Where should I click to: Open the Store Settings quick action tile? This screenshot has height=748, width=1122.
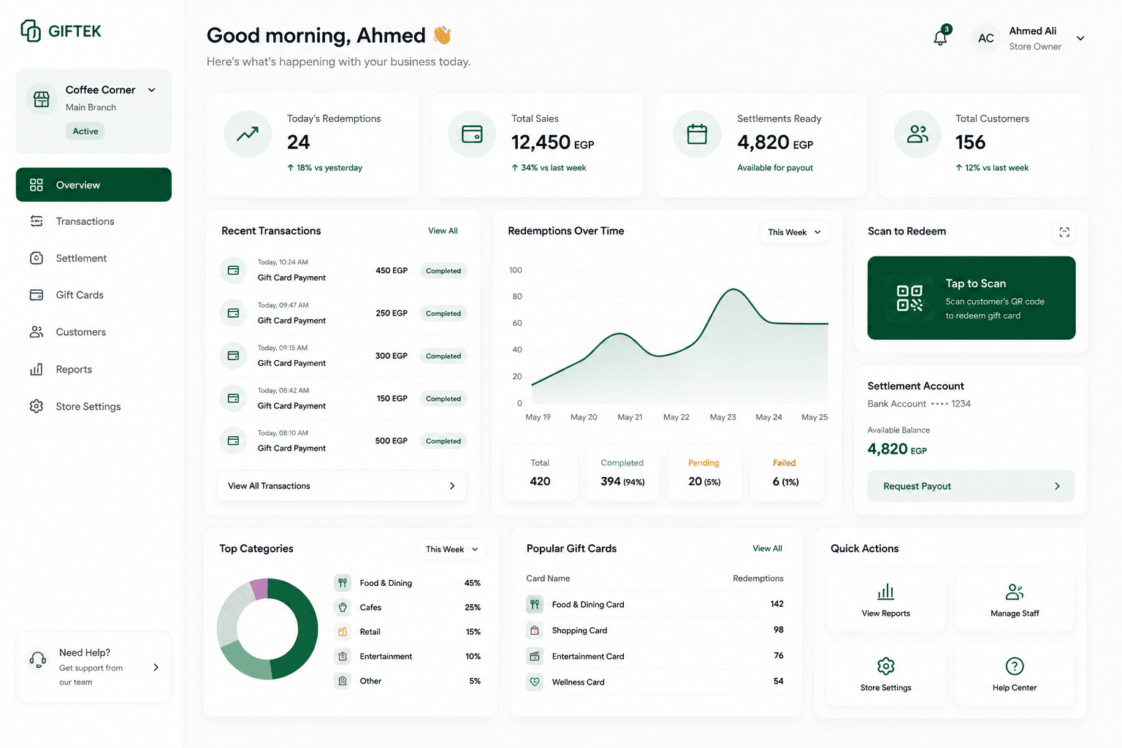pyautogui.click(x=886, y=674)
